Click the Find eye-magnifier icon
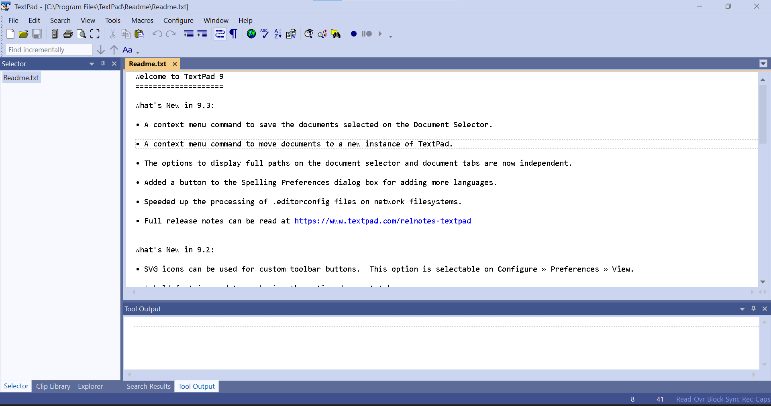The width and height of the screenshot is (771, 406). pyautogui.click(x=309, y=34)
